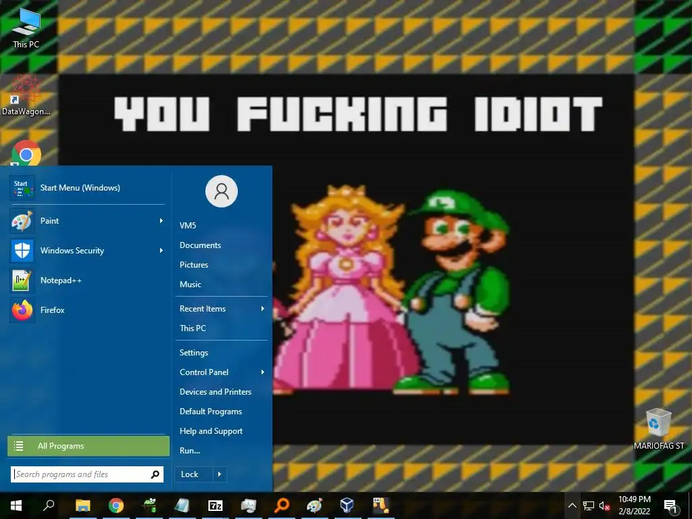Show hidden system tray icons
692x519 pixels.
tap(572, 505)
